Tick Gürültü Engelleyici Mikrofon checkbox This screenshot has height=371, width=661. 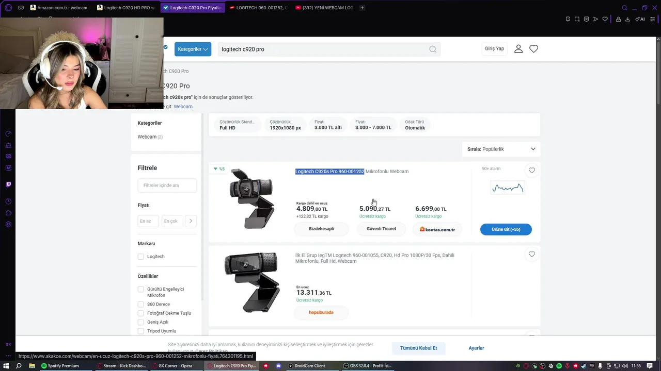click(x=140, y=289)
